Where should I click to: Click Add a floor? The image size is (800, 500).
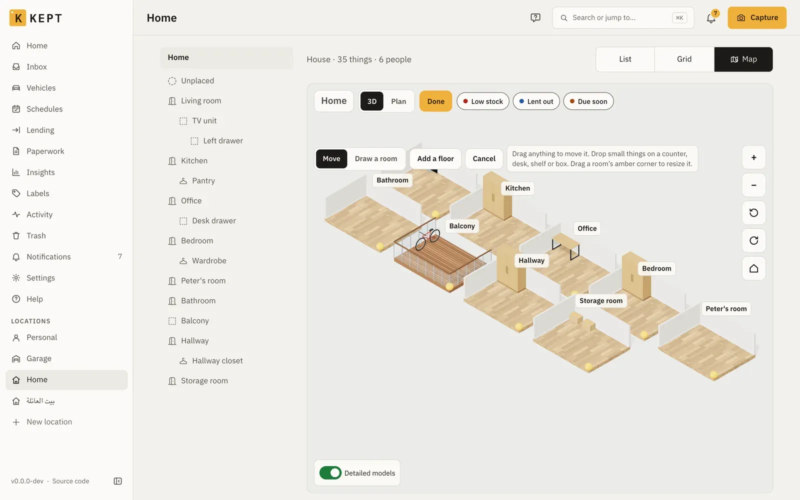pyautogui.click(x=435, y=159)
